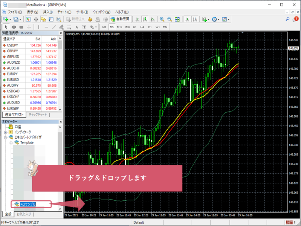301x226 pixels.
Task: Select the trendline tool
Action: point(54,27)
